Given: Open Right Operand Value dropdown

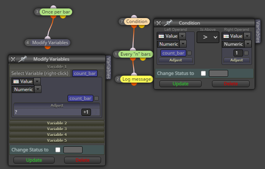Looking at the screenshot, I should click(247, 36).
